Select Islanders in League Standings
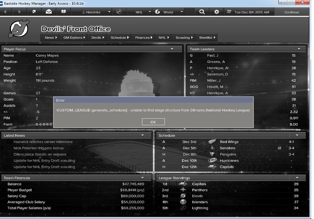314x219 pixels. 200,202
